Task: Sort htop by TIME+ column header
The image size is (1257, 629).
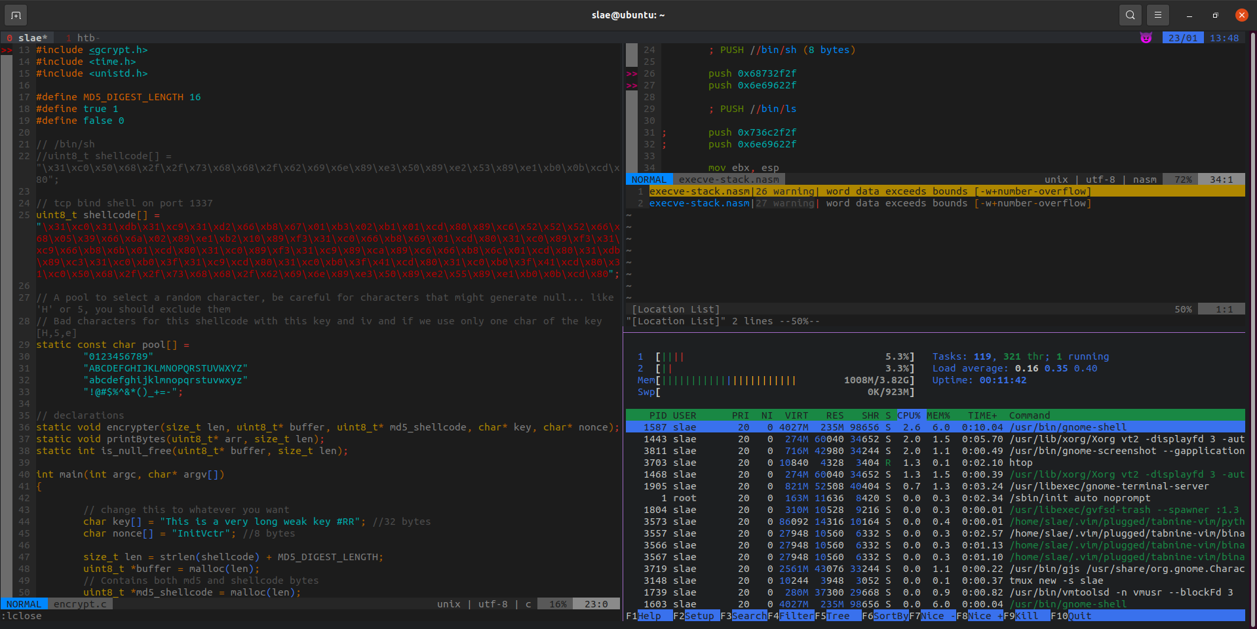Action: click(x=982, y=415)
